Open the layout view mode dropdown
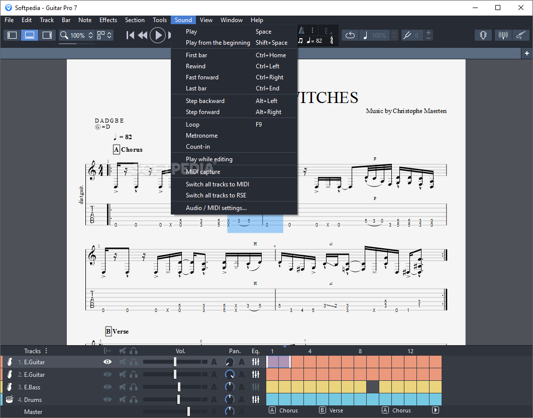The image size is (533, 418). (104, 35)
